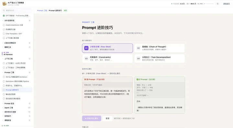Click the red X icon on bad Prompt panel
The image size is (233, 128).
[x=85, y=79]
